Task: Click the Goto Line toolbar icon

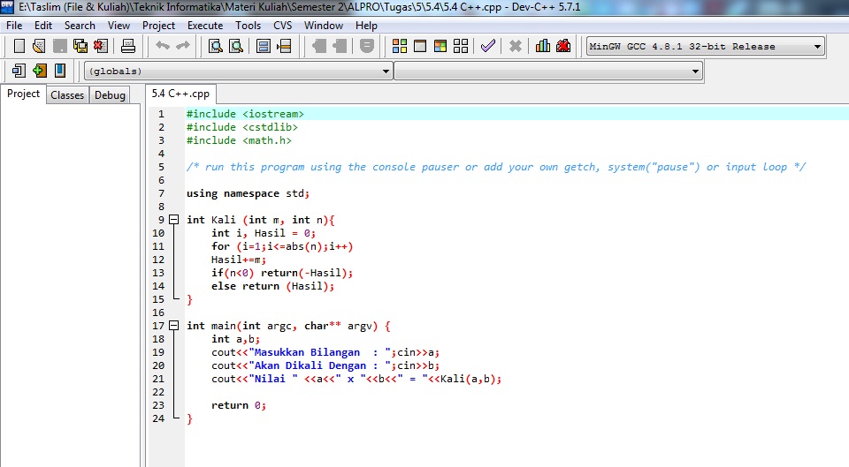Action: click(284, 46)
